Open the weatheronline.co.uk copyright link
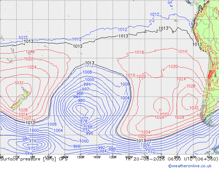Image resolution: width=219 pixels, height=169 pixels. tap(190, 166)
